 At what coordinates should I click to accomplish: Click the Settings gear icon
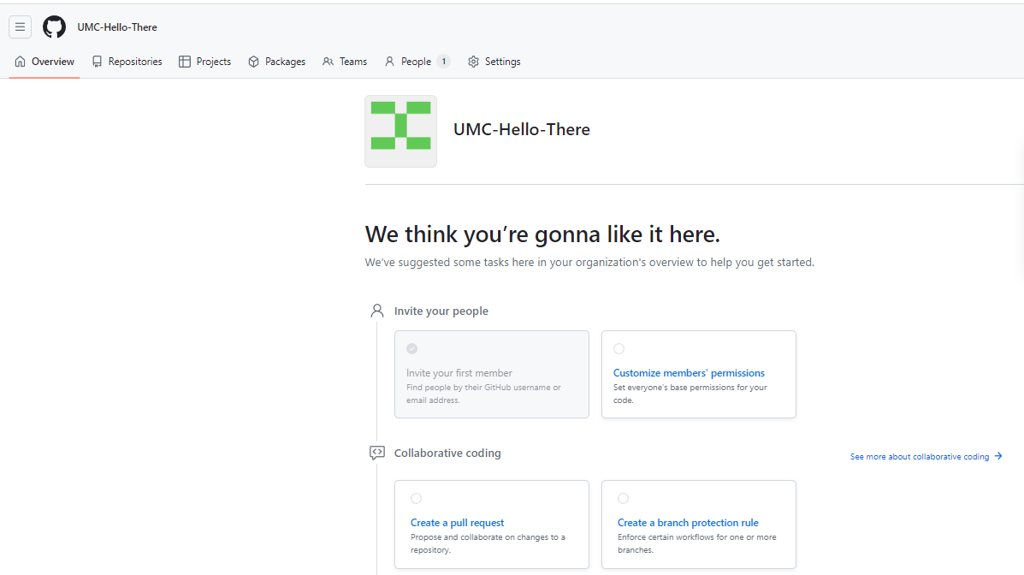[473, 62]
